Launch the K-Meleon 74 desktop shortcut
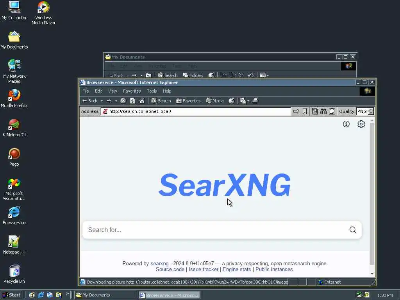 click(14, 128)
